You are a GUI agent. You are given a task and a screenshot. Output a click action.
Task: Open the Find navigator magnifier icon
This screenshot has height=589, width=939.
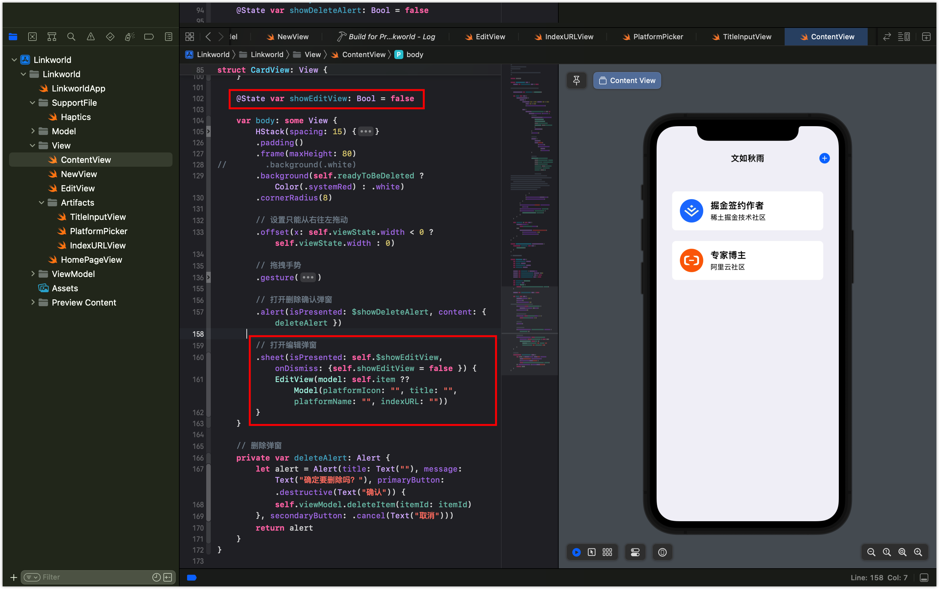tap(71, 37)
